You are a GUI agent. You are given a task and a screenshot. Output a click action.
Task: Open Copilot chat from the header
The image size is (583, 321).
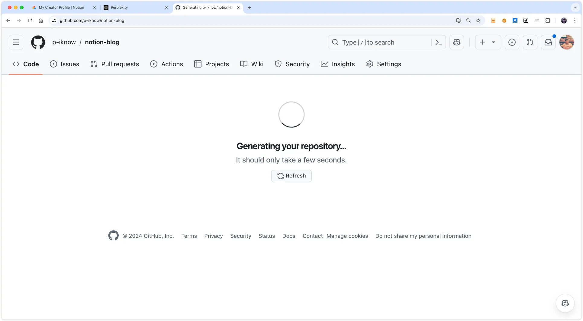pyautogui.click(x=457, y=42)
